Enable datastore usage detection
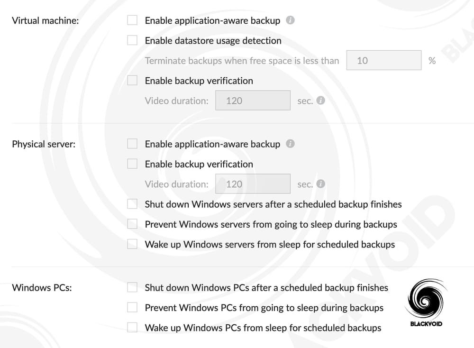 pos(132,40)
